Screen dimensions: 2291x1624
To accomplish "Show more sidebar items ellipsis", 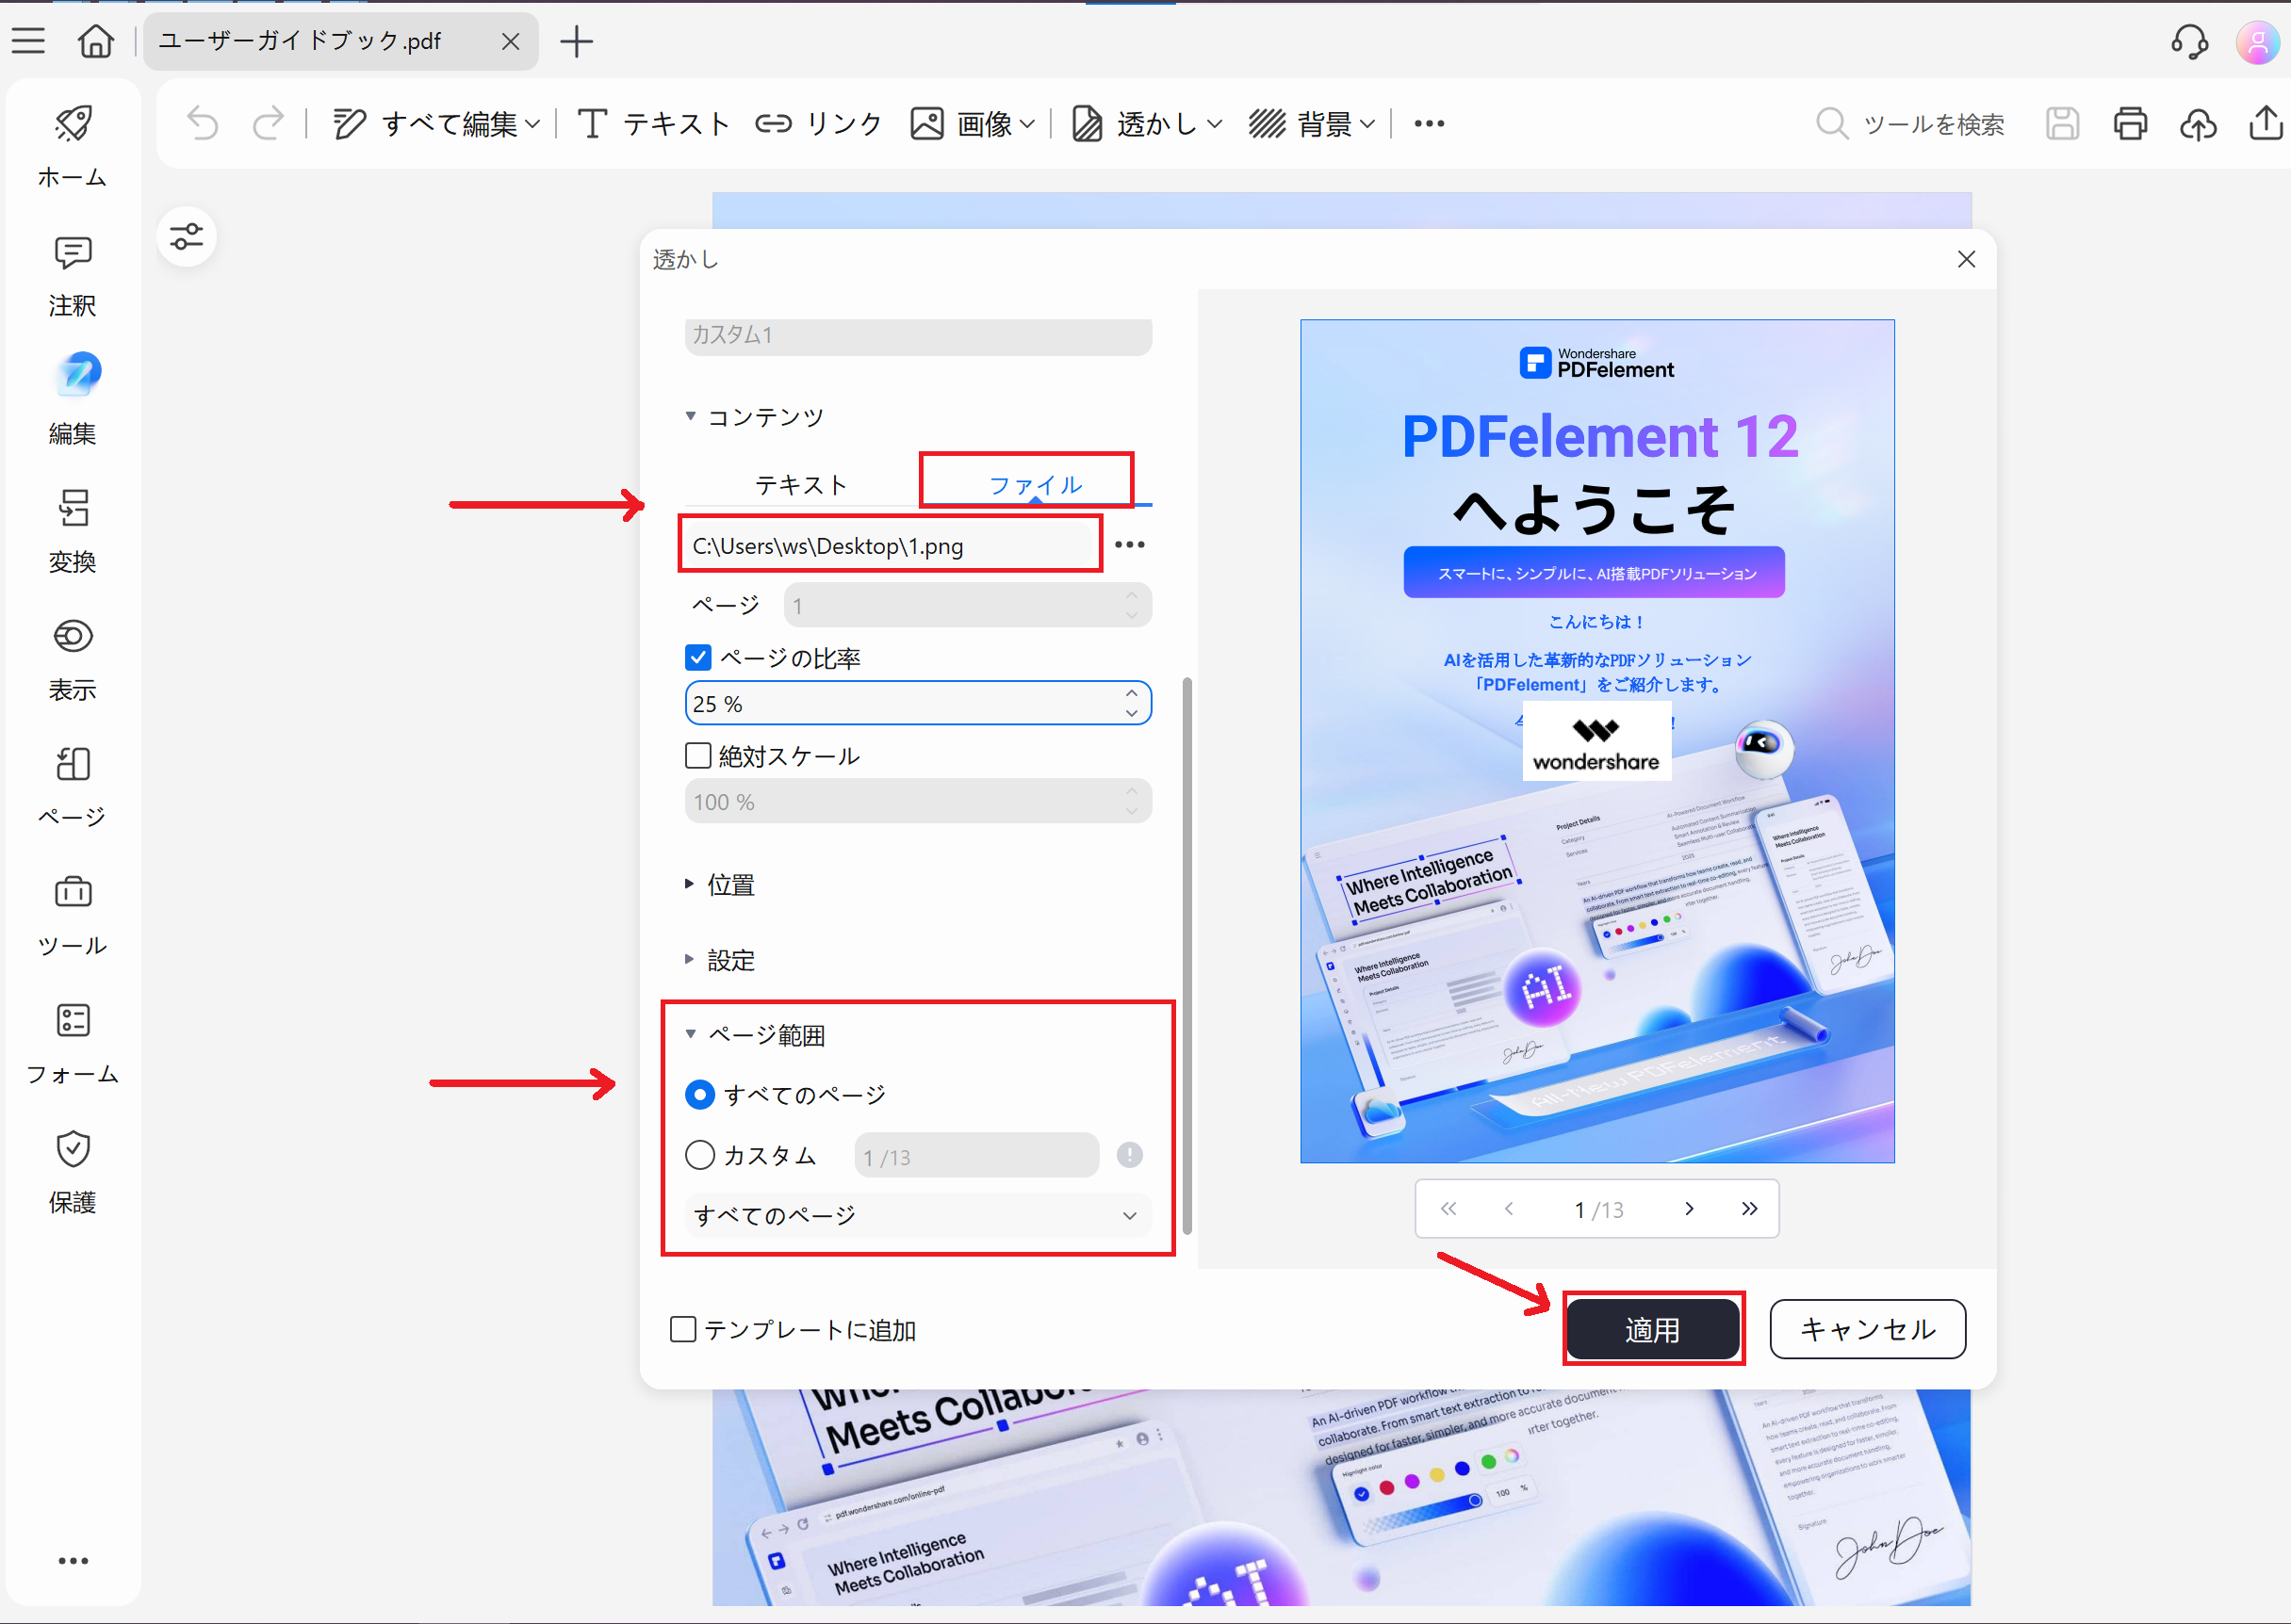I will click(x=73, y=1560).
